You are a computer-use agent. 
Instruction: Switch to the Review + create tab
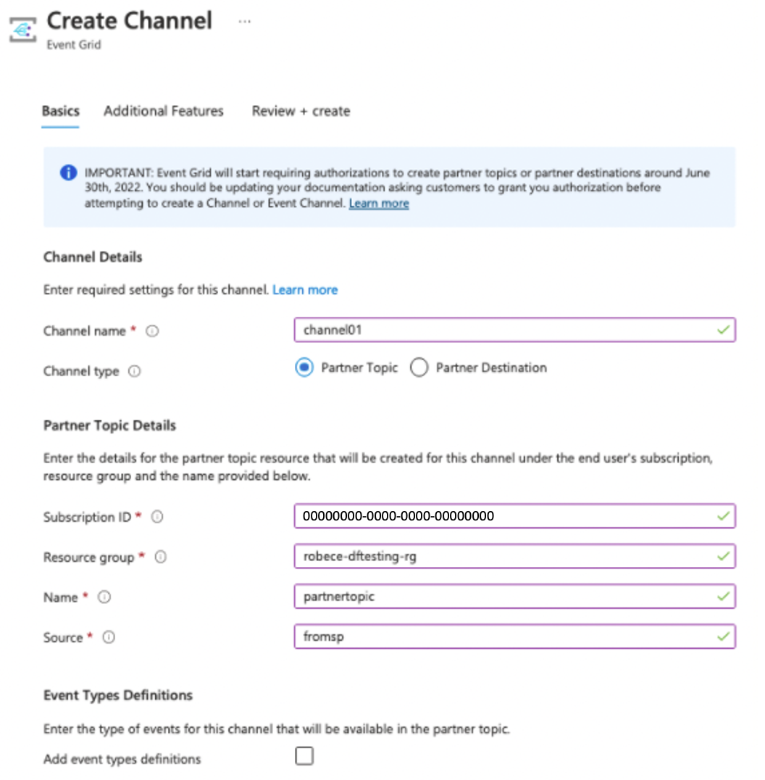point(300,111)
